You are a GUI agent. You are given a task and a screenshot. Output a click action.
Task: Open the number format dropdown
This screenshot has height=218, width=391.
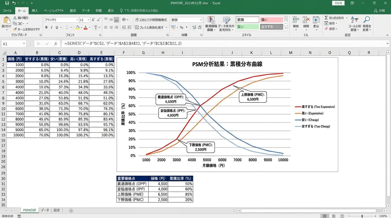[200, 20]
